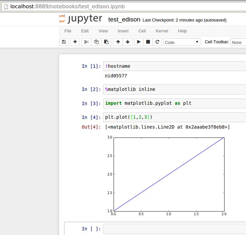Run the current cell with the play icon

[139, 42]
